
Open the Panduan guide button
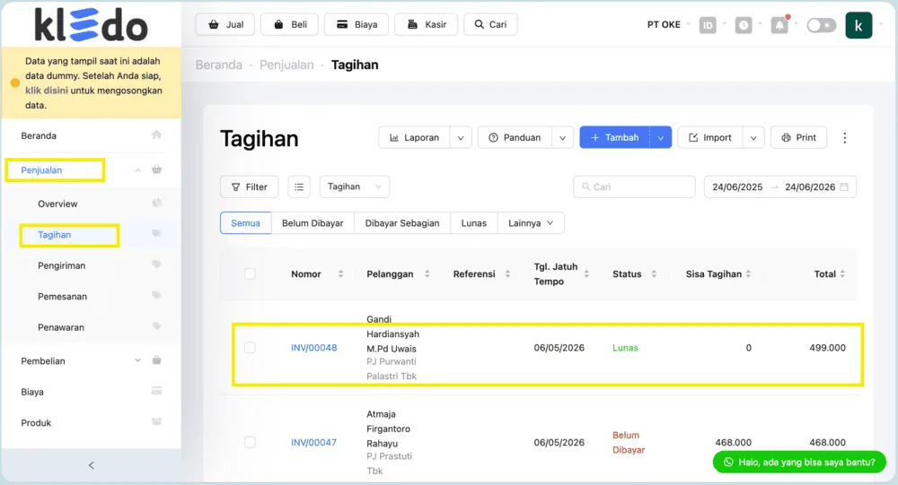point(515,137)
